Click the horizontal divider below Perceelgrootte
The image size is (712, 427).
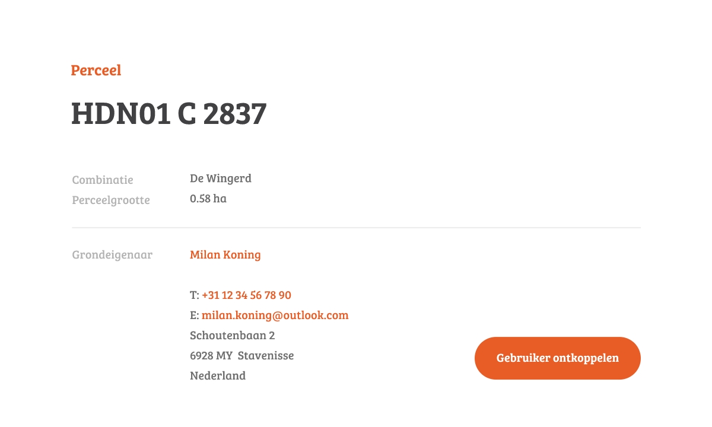click(356, 227)
